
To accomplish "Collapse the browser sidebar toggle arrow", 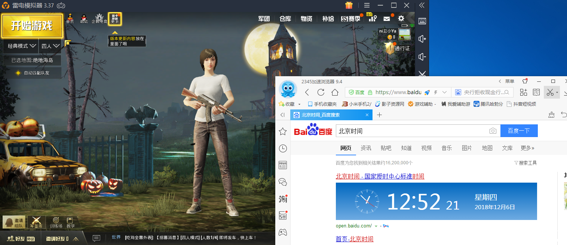I will (x=283, y=115).
